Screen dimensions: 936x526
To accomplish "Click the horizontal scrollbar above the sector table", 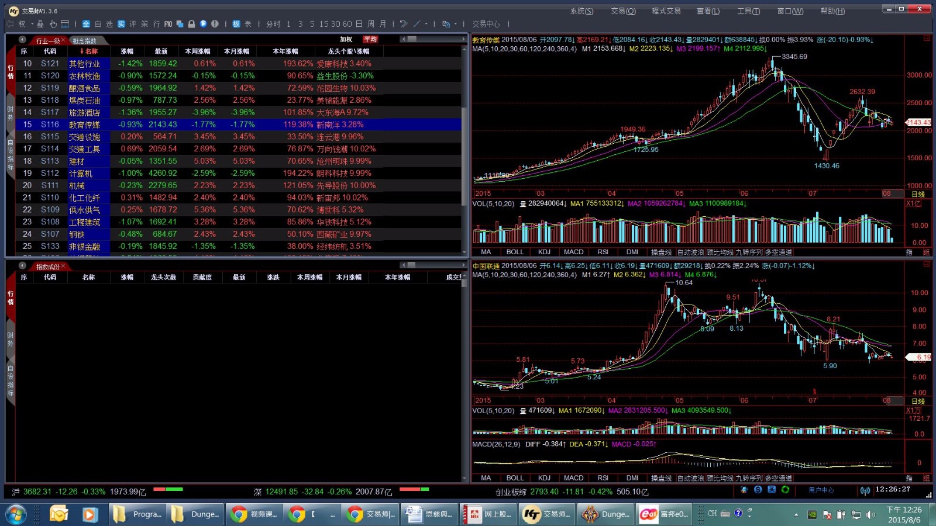I will tap(432, 39).
